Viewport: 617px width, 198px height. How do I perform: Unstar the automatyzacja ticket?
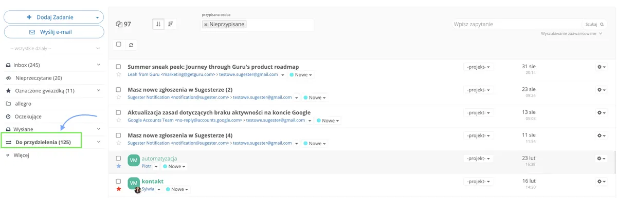click(x=119, y=166)
